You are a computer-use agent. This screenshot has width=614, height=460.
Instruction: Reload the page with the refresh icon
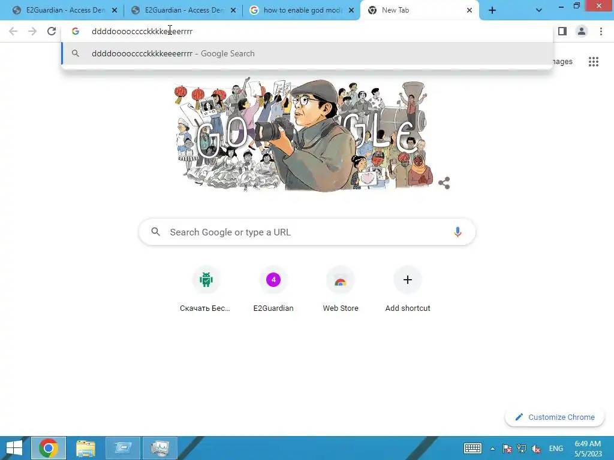click(52, 31)
